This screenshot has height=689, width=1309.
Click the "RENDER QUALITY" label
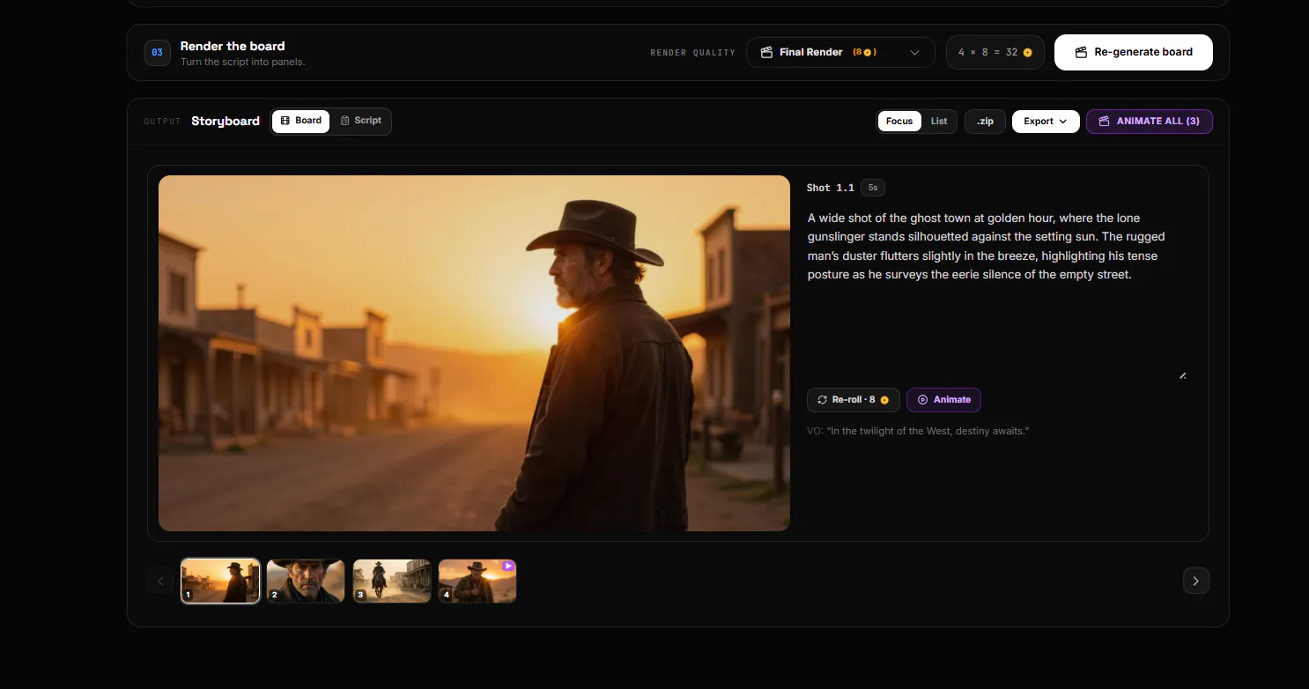click(692, 53)
